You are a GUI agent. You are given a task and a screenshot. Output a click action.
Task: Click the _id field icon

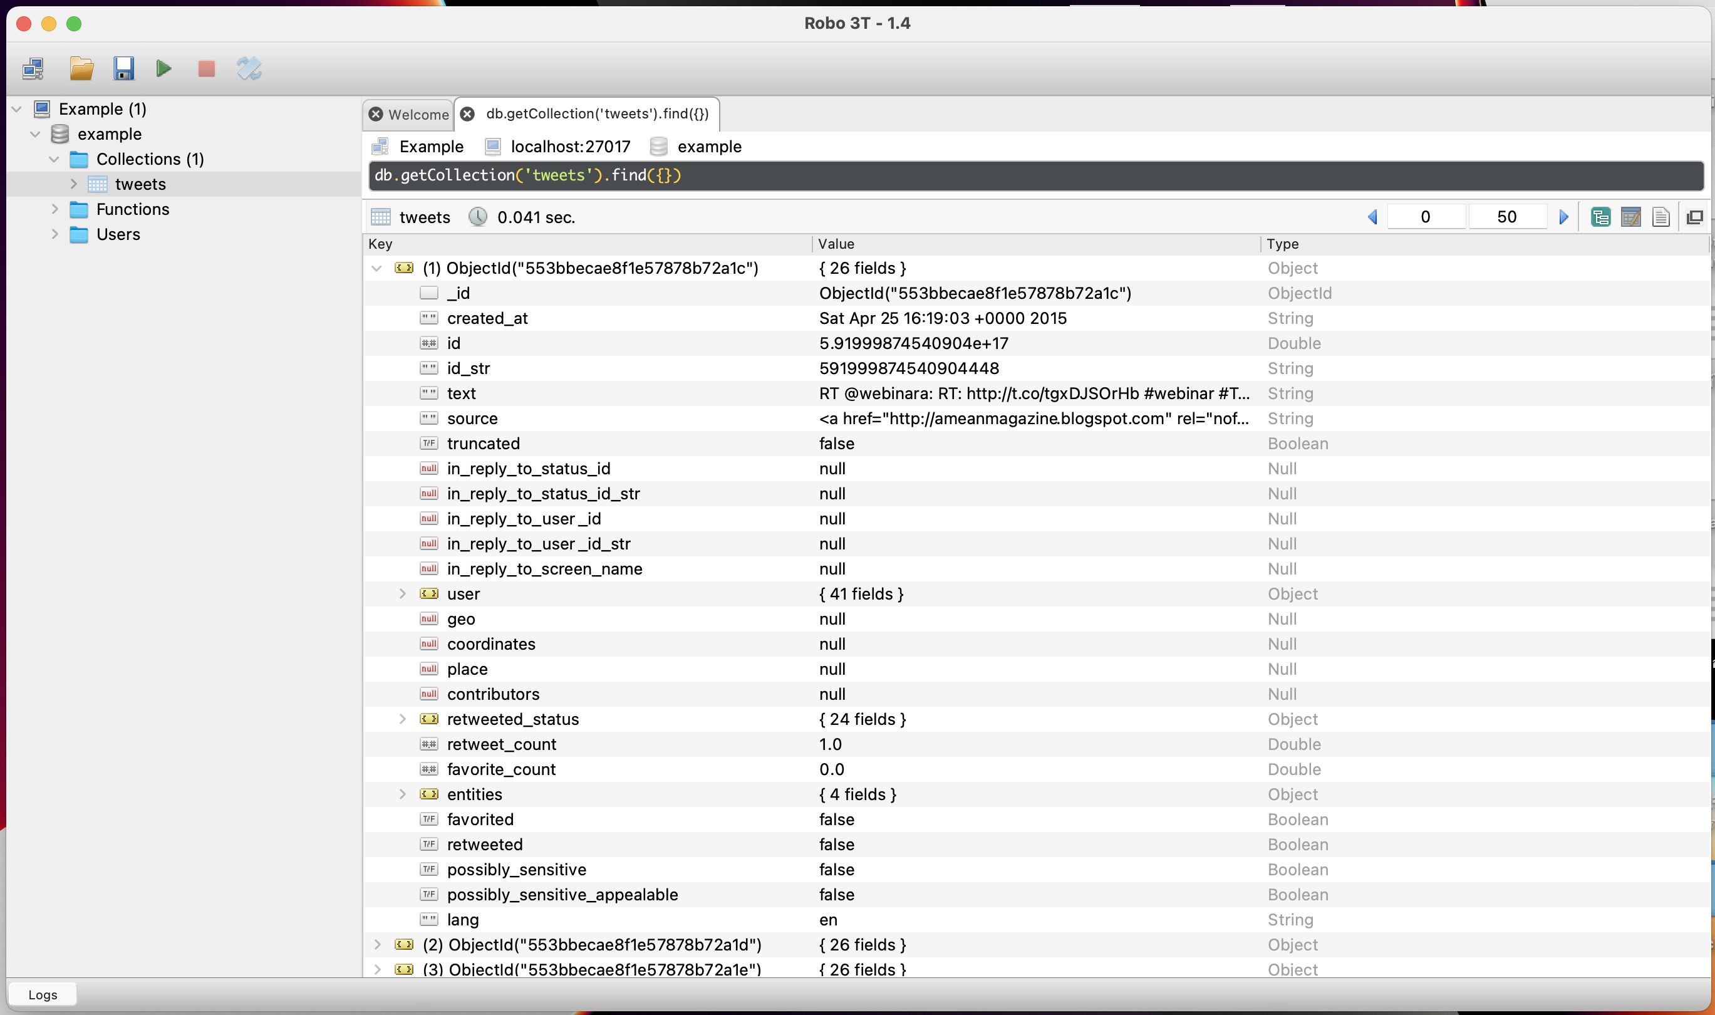(x=428, y=293)
